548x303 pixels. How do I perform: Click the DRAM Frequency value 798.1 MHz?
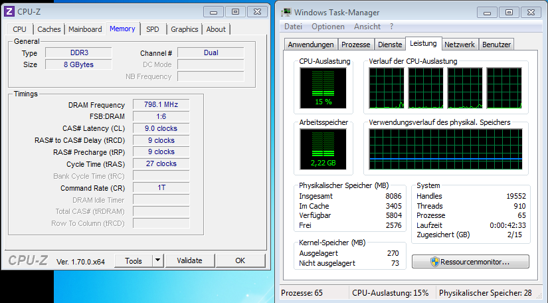[x=161, y=104]
